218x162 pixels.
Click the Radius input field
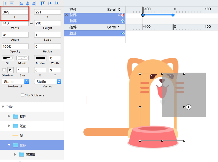point(48,47)
